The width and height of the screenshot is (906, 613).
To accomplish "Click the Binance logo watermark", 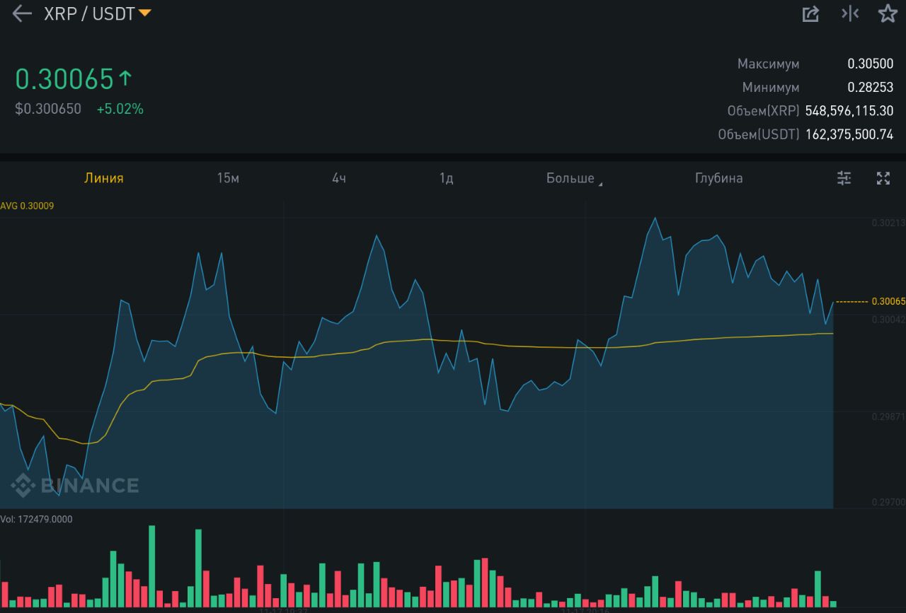I will tap(74, 485).
